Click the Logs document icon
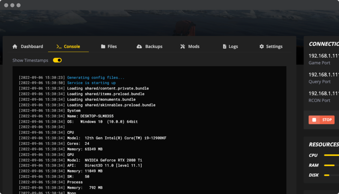 224,47
